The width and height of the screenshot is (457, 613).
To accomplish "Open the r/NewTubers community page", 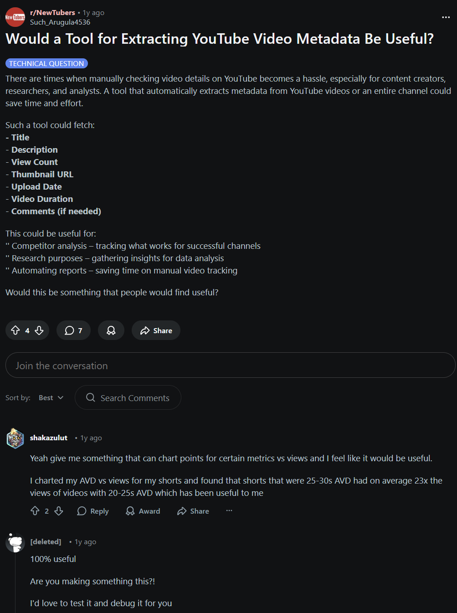I will point(51,13).
